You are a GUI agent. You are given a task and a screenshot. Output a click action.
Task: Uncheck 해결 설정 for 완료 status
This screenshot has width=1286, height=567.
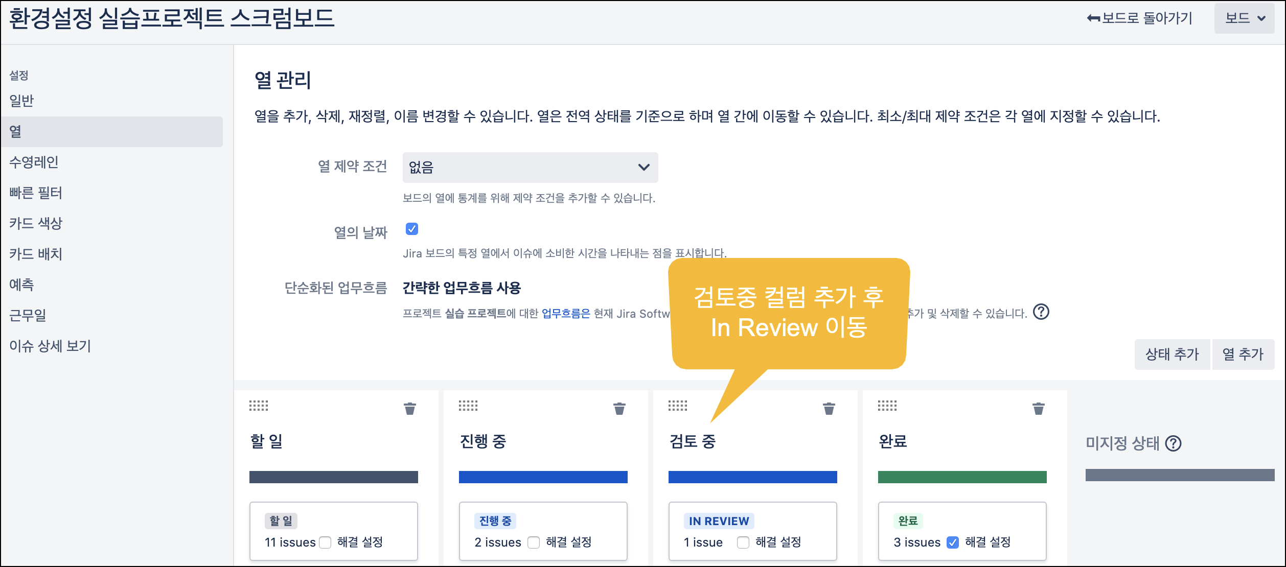[x=953, y=542]
